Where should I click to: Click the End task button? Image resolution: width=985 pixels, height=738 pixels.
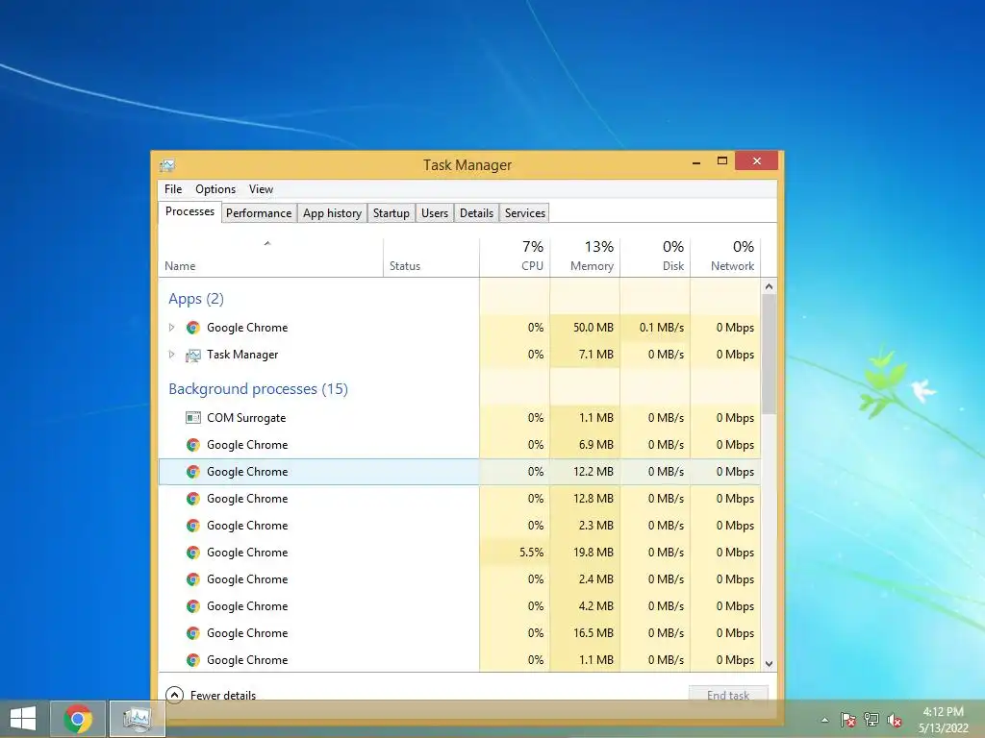click(728, 695)
